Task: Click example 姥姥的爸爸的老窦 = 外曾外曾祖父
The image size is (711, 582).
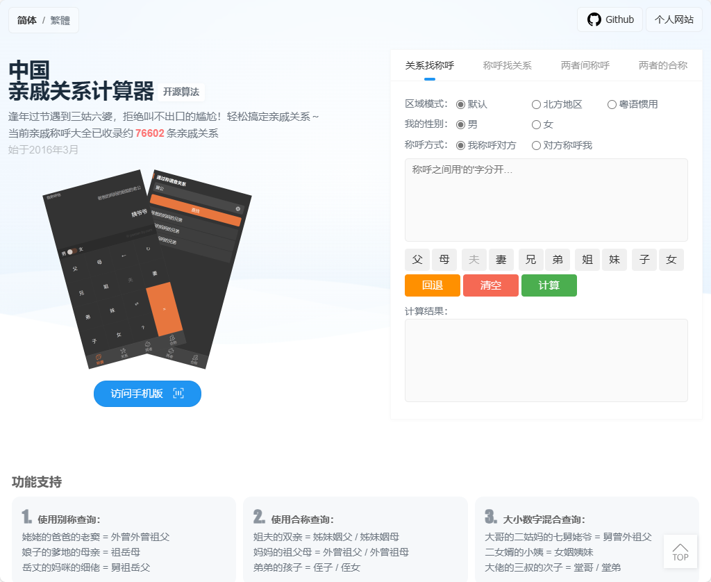Action: [96, 537]
